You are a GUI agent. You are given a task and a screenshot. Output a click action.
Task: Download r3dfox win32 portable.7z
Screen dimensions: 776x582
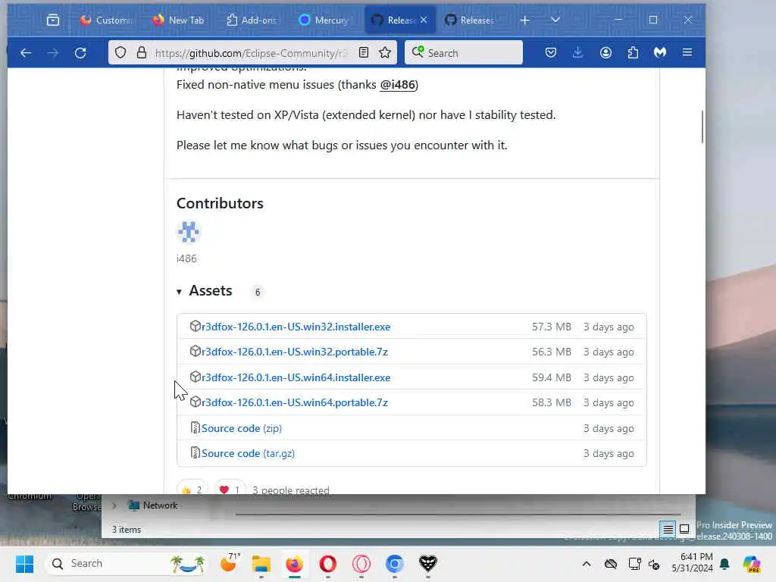[295, 352]
